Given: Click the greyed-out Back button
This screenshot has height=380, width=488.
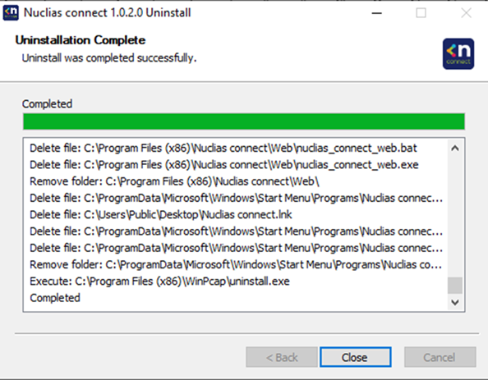Looking at the screenshot, I should 282,357.
